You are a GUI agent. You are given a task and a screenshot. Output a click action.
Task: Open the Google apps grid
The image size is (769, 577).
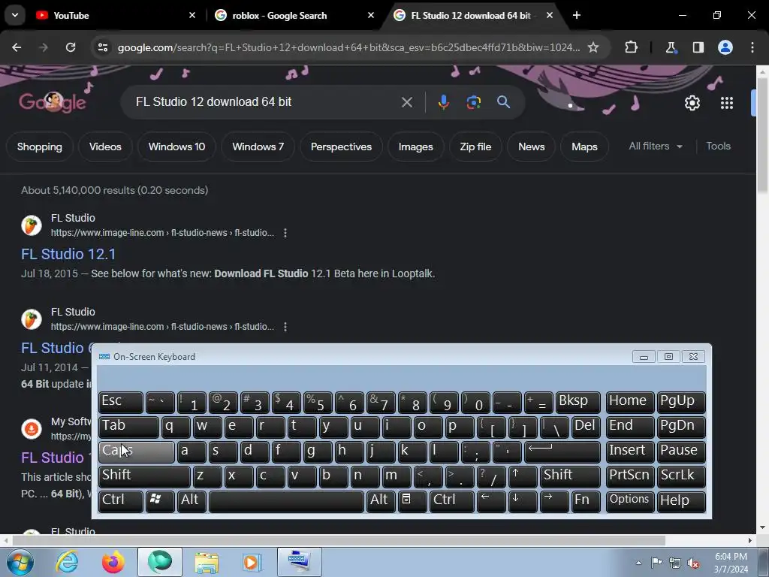(727, 103)
